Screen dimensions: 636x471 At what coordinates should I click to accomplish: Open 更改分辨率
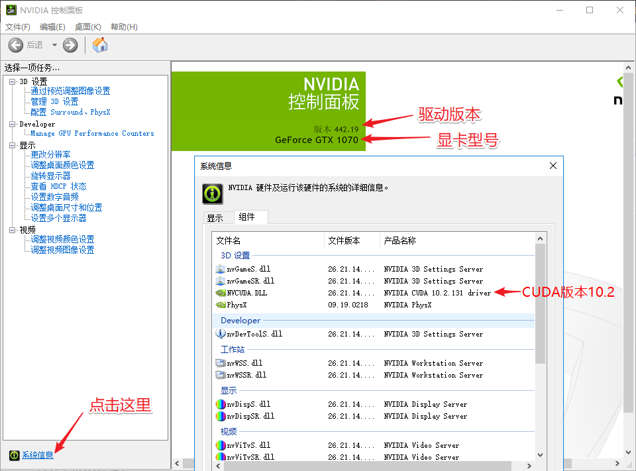pos(51,154)
